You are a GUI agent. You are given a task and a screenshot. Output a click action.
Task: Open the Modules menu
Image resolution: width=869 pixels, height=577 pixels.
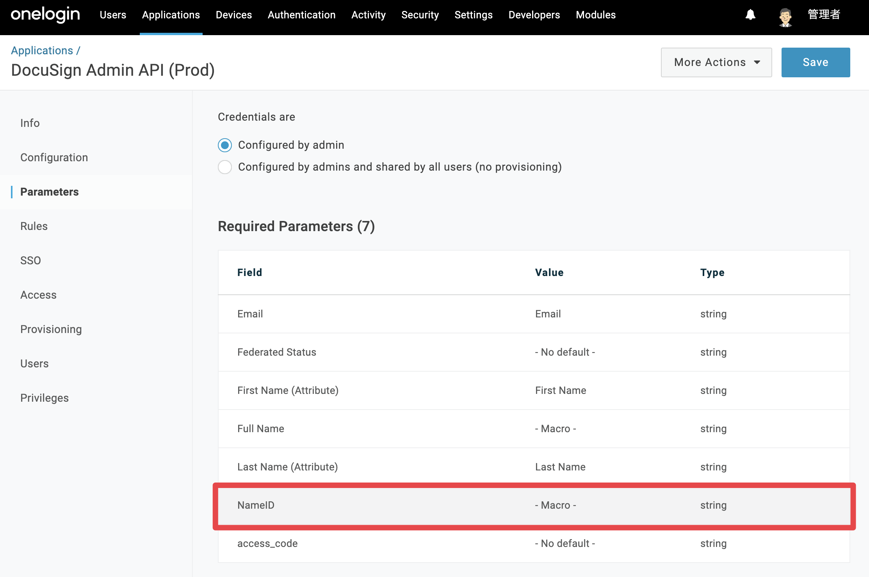(596, 15)
